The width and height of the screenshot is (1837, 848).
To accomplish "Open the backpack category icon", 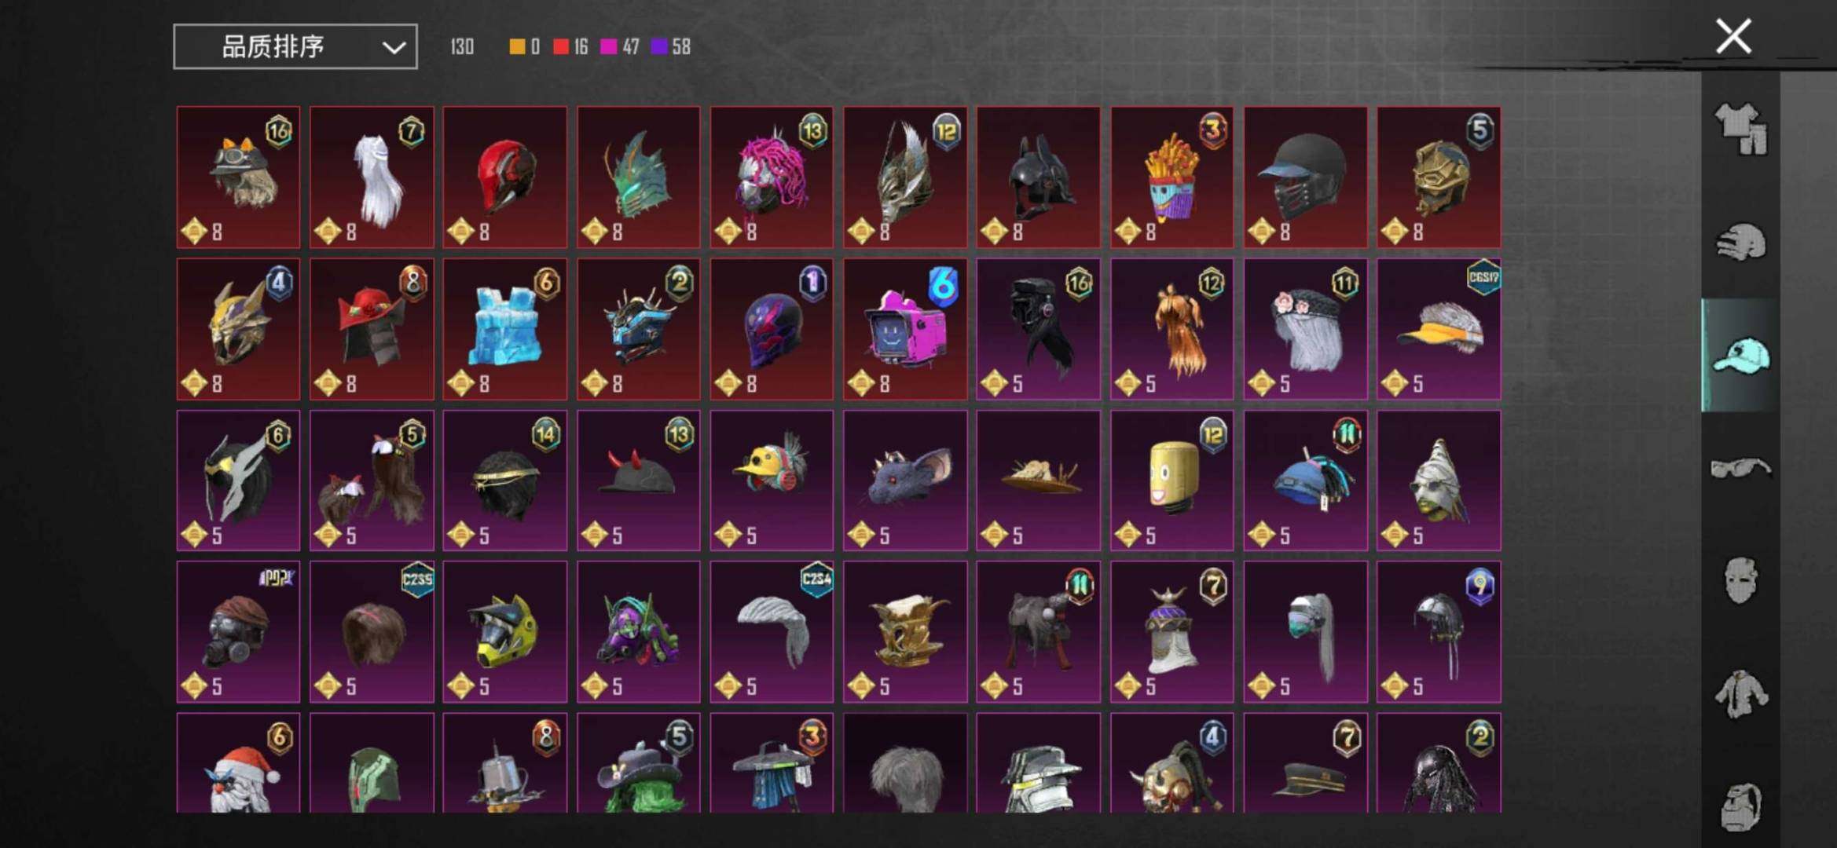I will coord(1740,806).
